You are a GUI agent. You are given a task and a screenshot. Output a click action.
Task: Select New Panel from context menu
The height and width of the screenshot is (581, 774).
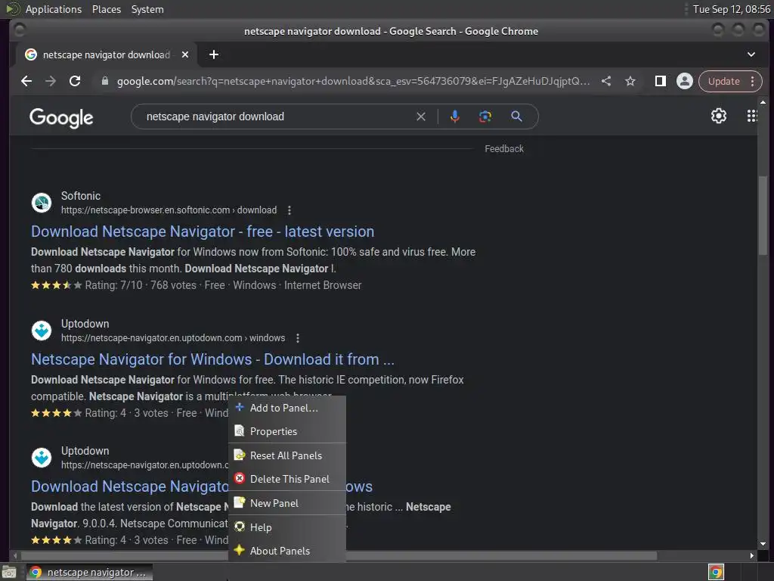[287, 503]
